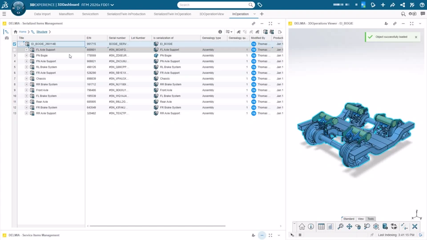
Task: Select the View tab in viewer toolbar
Action: tap(361, 219)
